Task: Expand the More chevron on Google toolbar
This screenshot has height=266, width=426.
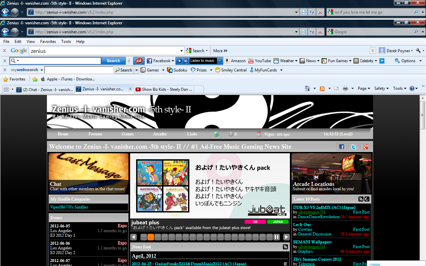Action: (x=225, y=51)
